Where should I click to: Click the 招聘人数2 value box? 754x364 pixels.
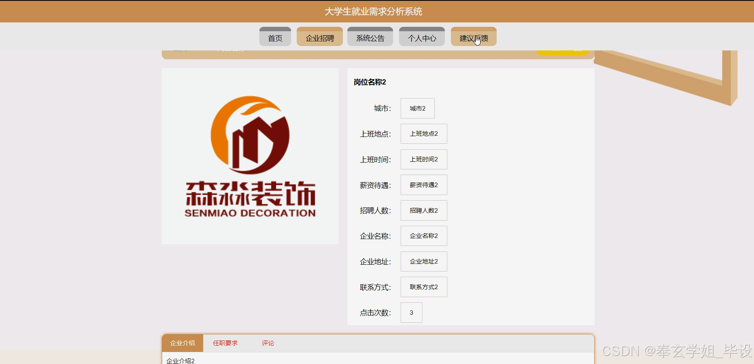424,211
